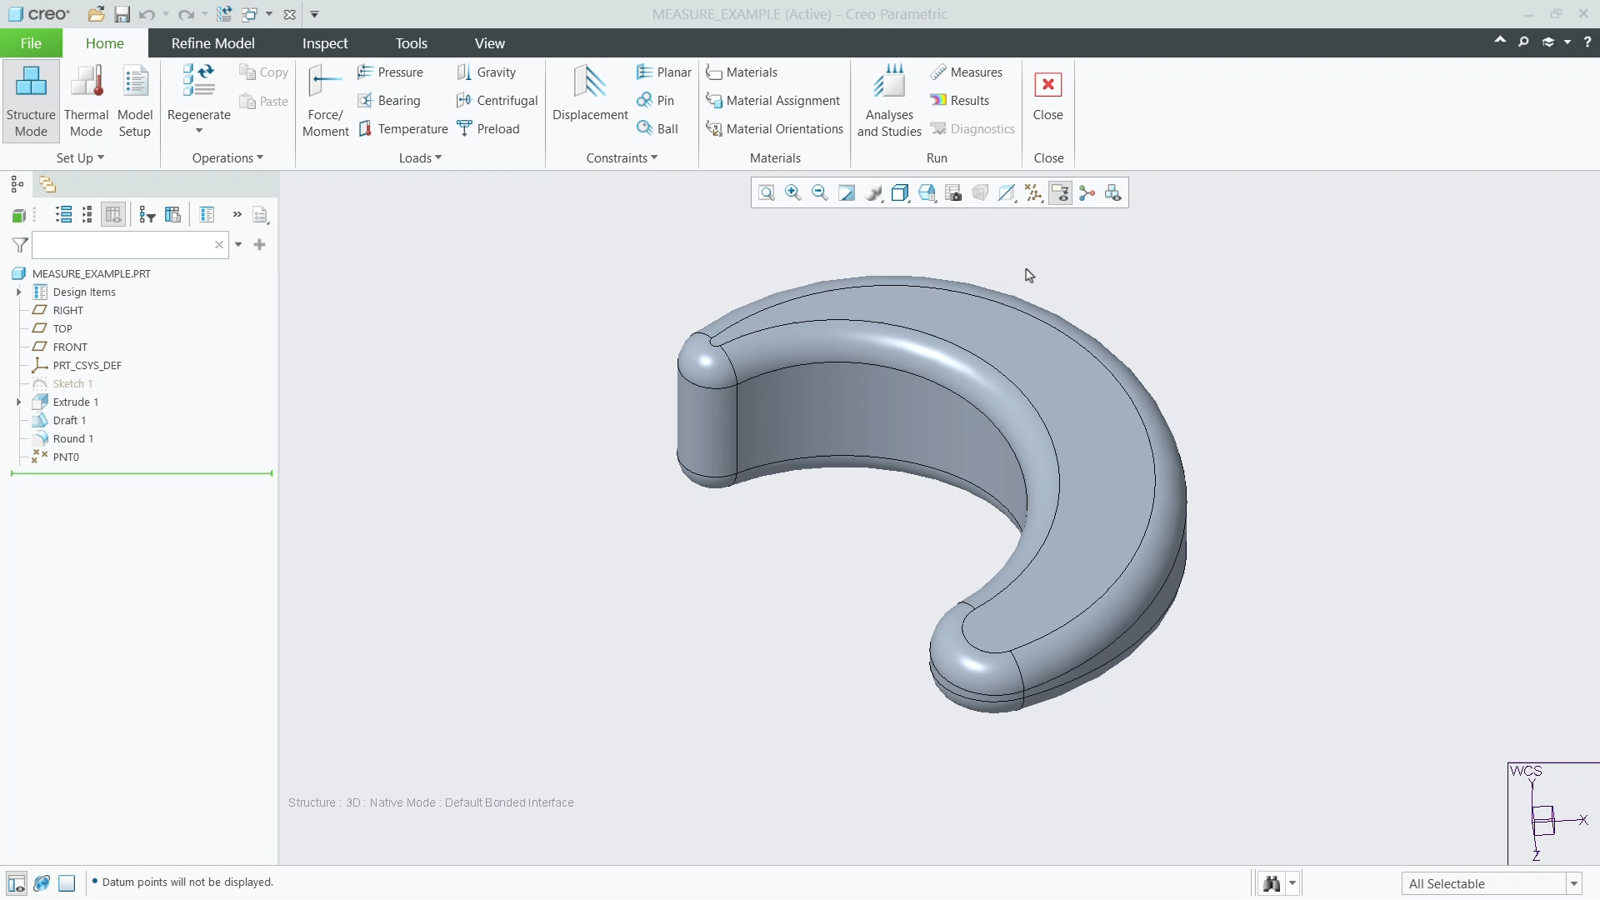Viewport: 1600px width, 900px height.
Task: Open Material Orientations
Action: (774, 129)
